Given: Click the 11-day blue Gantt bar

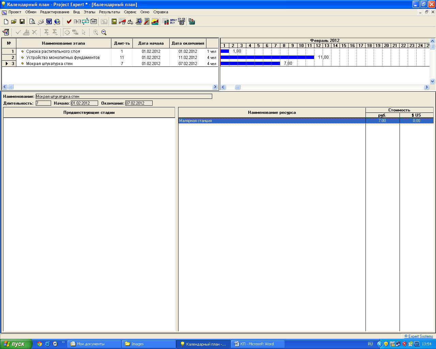Looking at the screenshot, I should coord(267,57).
